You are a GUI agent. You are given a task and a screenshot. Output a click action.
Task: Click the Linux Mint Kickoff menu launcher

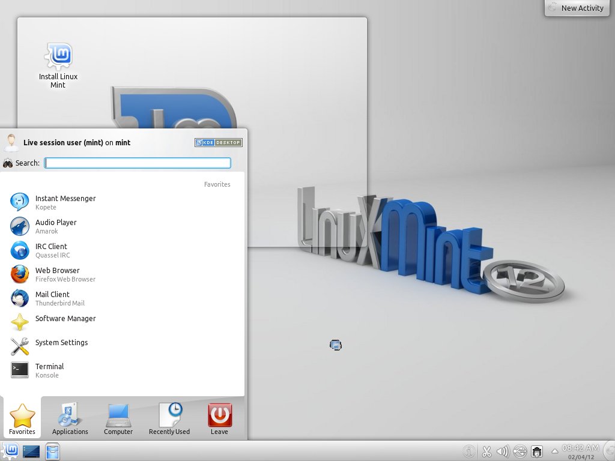[x=10, y=451]
